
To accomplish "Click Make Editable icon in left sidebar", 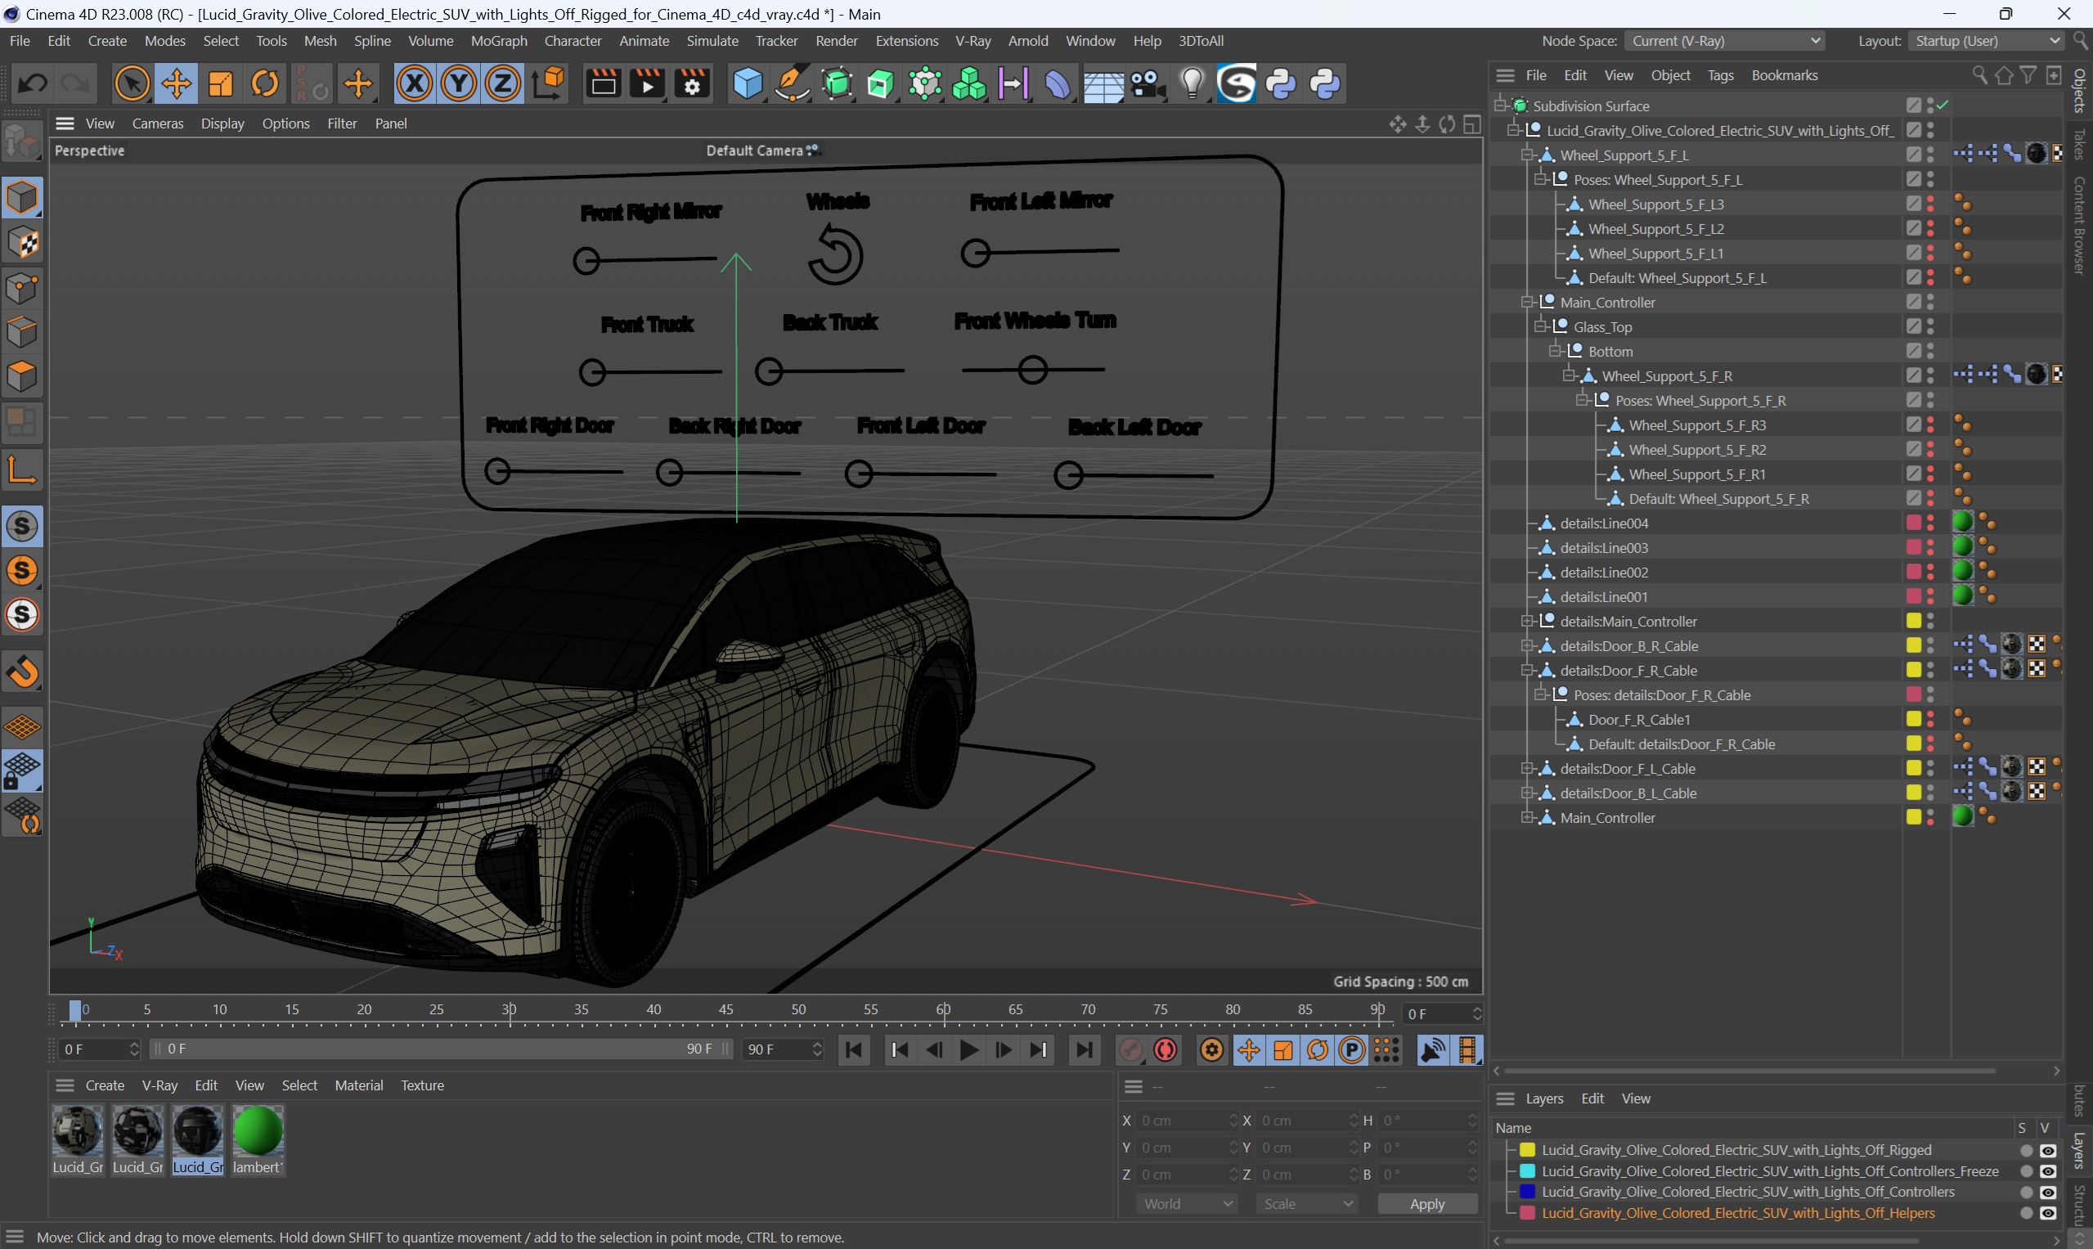I will 23,141.
